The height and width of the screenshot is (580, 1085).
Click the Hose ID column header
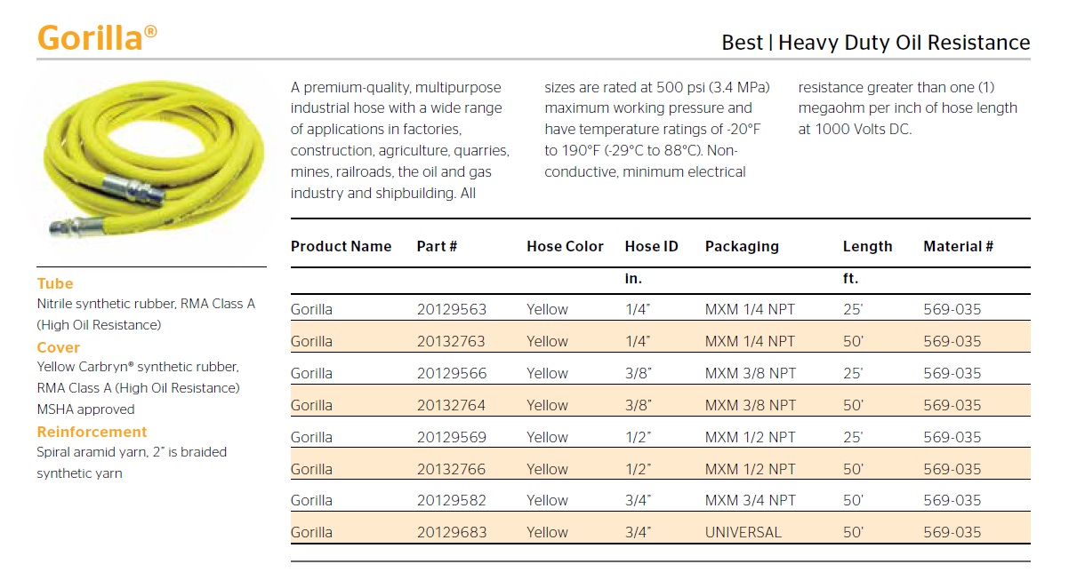tap(651, 247)
